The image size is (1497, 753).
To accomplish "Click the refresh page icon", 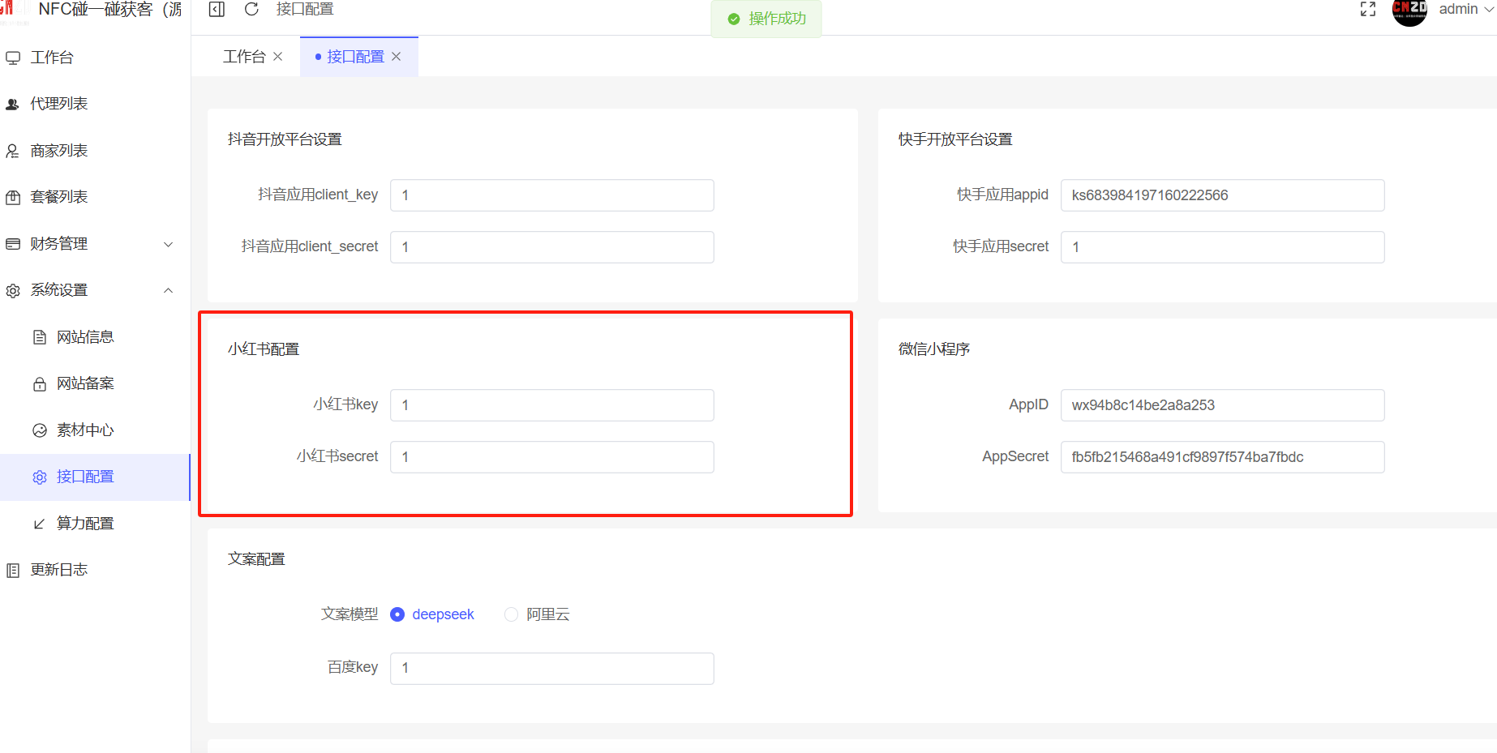I will (251, 10).
